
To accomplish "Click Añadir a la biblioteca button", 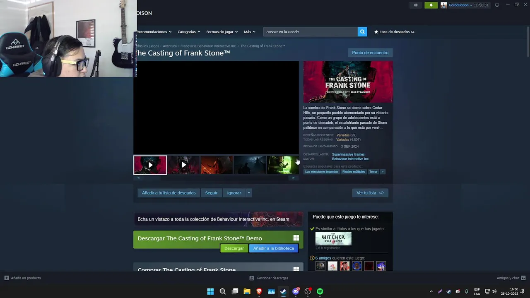I will click(274, 248).
